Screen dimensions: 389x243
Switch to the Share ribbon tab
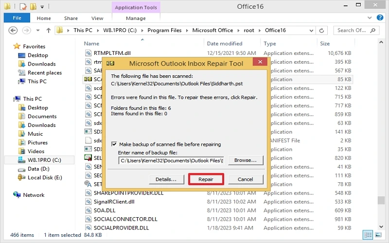[71, 18]
